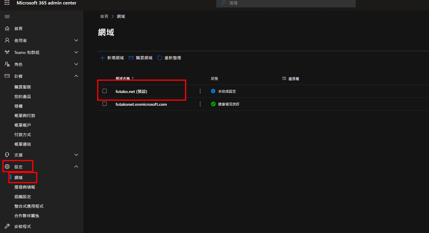Click the futako.net (預設) domain link
The width and height of the screenshot is (429, 233).
pos(131,91)
